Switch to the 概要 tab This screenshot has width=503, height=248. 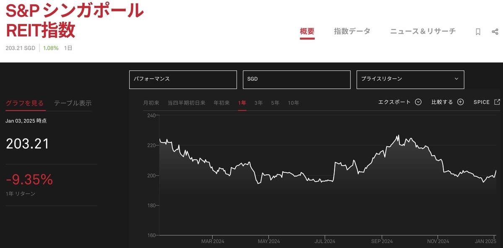(x=307, y=31)
